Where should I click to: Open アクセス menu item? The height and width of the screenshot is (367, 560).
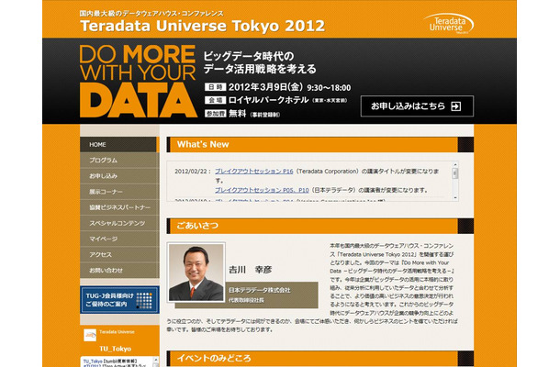(119, 254)
